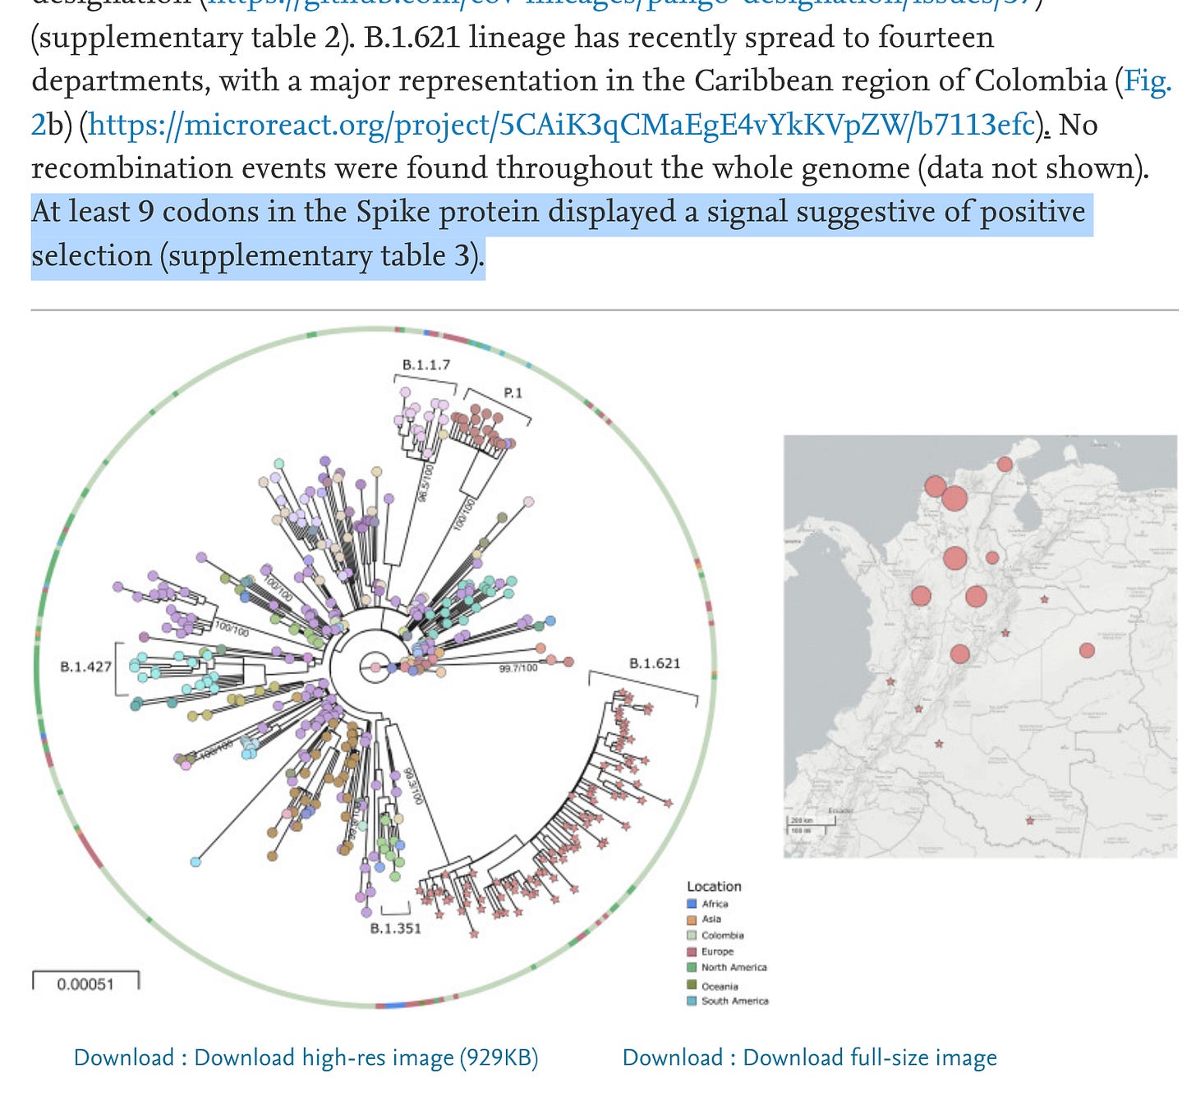This screenshot has width=1196, height=1096.
Task: Click the 0.00051 tree scale bar
Action: (x=85, y=983)
